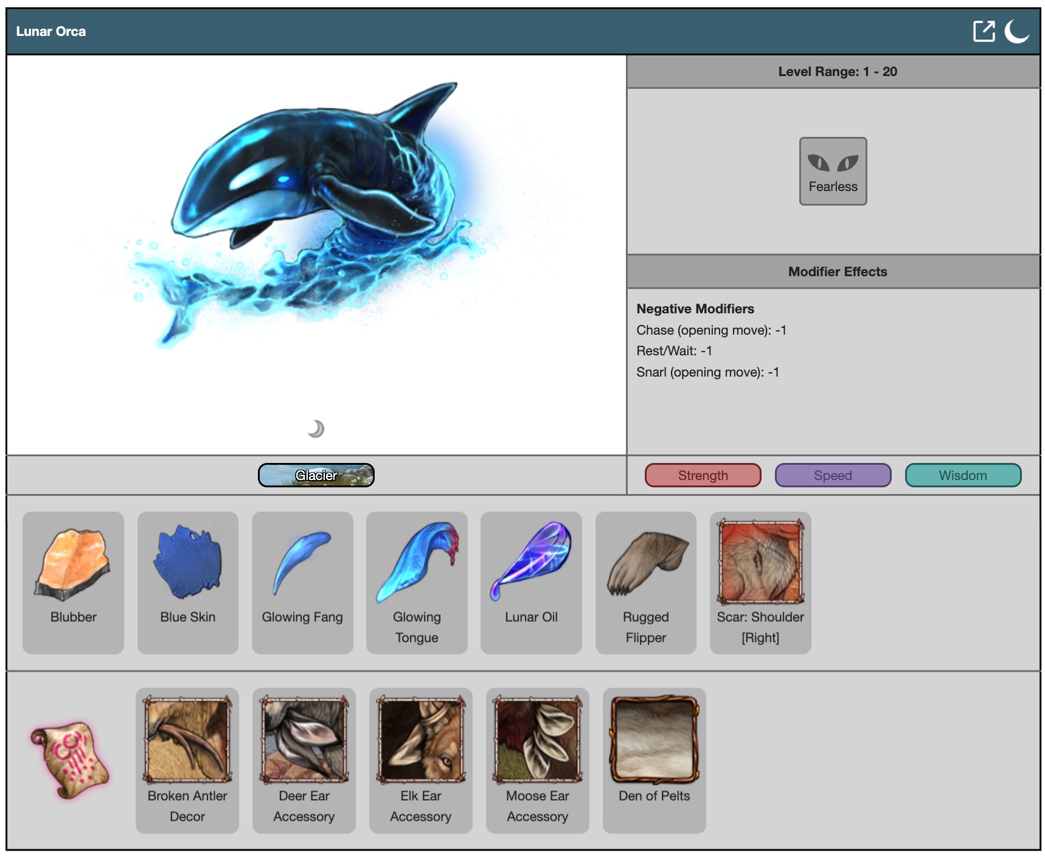Image resolution: width=1045 pixels, height=856 pixels.
Task: Toggle the moon night mode icon
Action: point(1016,31)
